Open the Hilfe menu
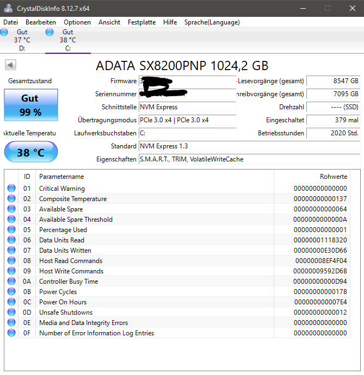This screenshot has width=364, height=375. [x=170, y=22]
